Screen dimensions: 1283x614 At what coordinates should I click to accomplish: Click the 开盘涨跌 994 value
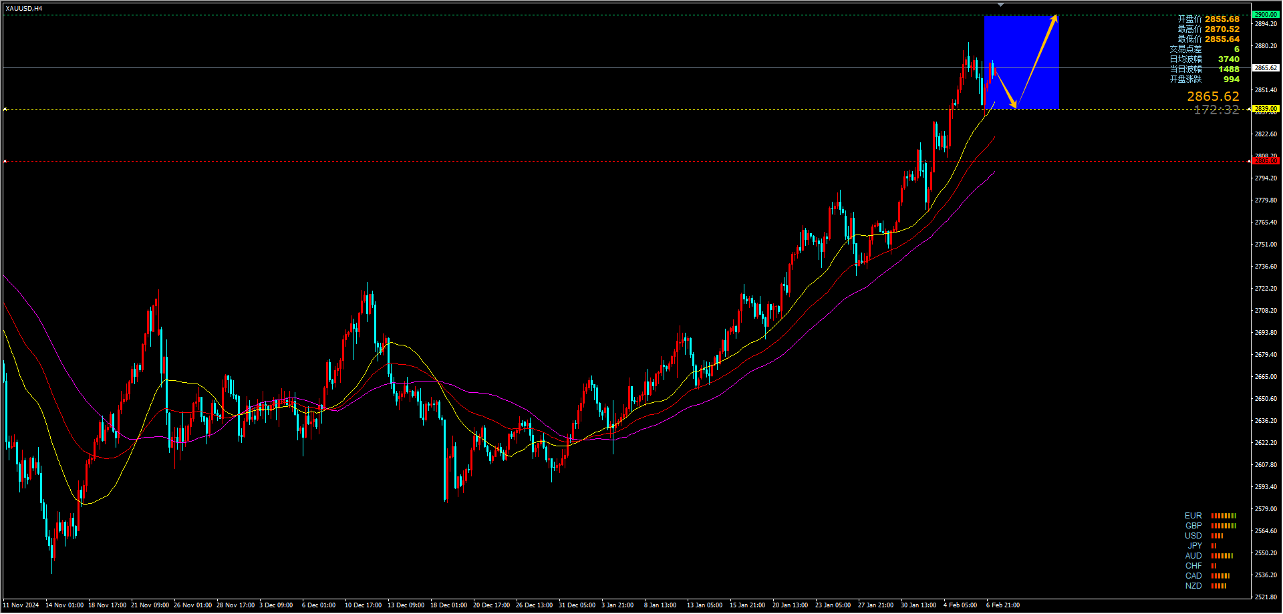(1231, 80)
